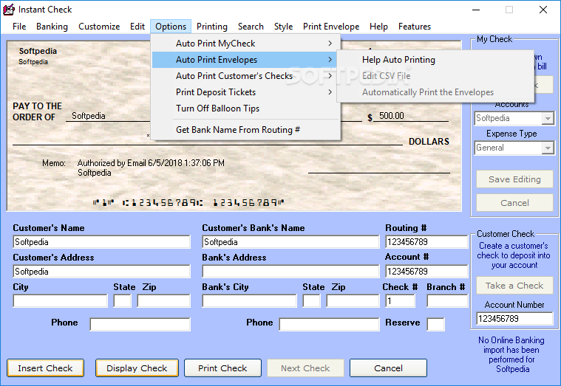Focus the Bank's City field
This screenshot has width=561, height=386.
pos(249,301)
